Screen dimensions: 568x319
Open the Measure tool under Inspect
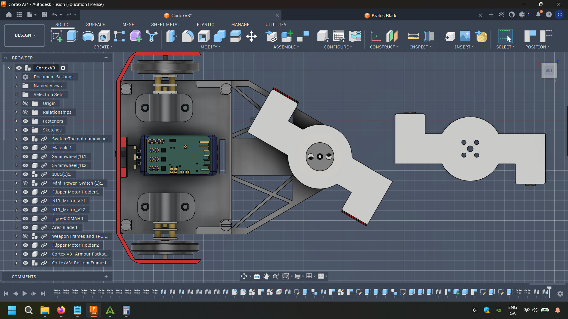pos(413,36)
